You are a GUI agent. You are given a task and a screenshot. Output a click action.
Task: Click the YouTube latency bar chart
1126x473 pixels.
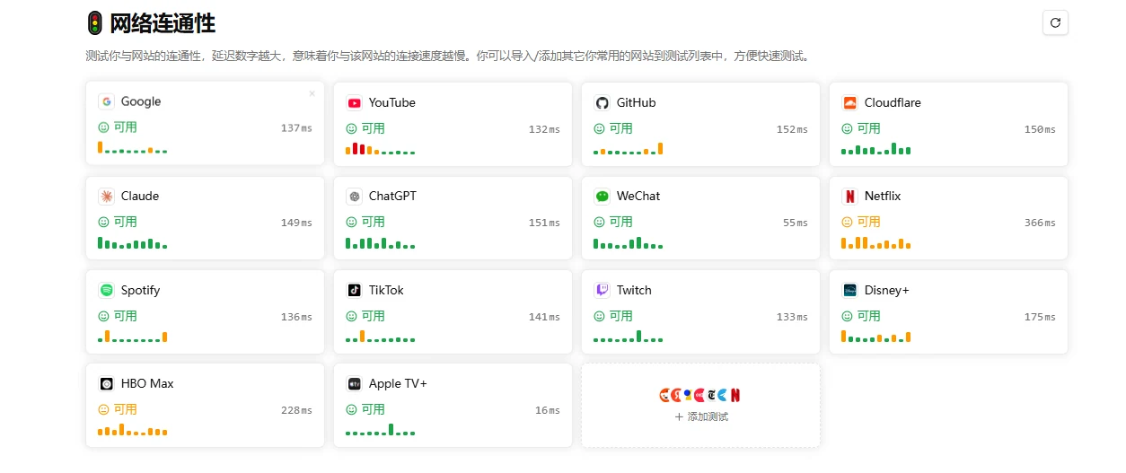pos(381,148)
